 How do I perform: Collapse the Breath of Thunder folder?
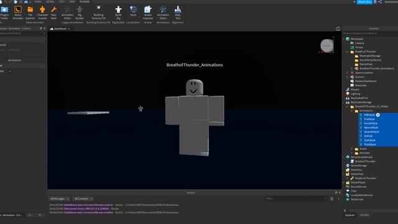pos(347,52)
